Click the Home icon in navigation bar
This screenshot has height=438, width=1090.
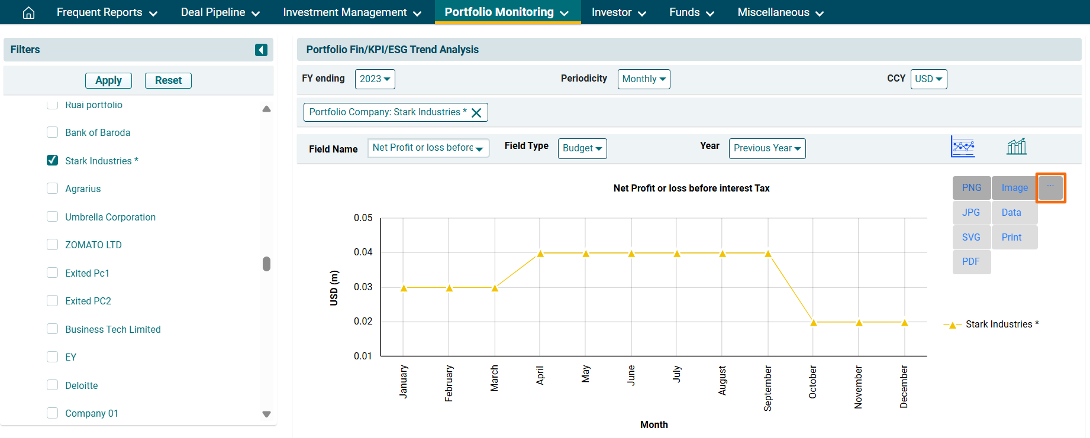pos(28,12)
